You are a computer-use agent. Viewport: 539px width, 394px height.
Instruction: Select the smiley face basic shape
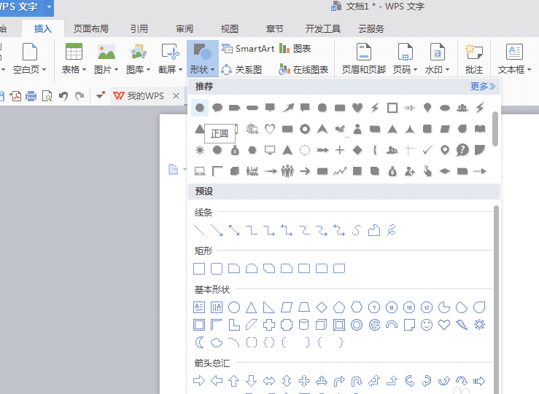427,324
